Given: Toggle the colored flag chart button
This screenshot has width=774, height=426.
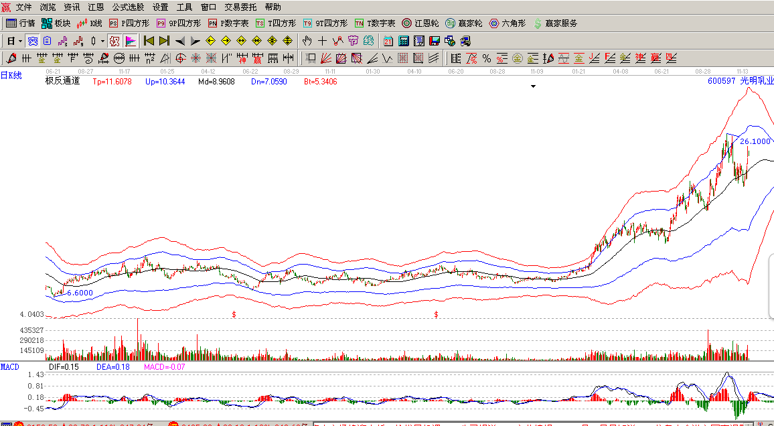Looking at the screenshot, I should click(x=131, y=41).
